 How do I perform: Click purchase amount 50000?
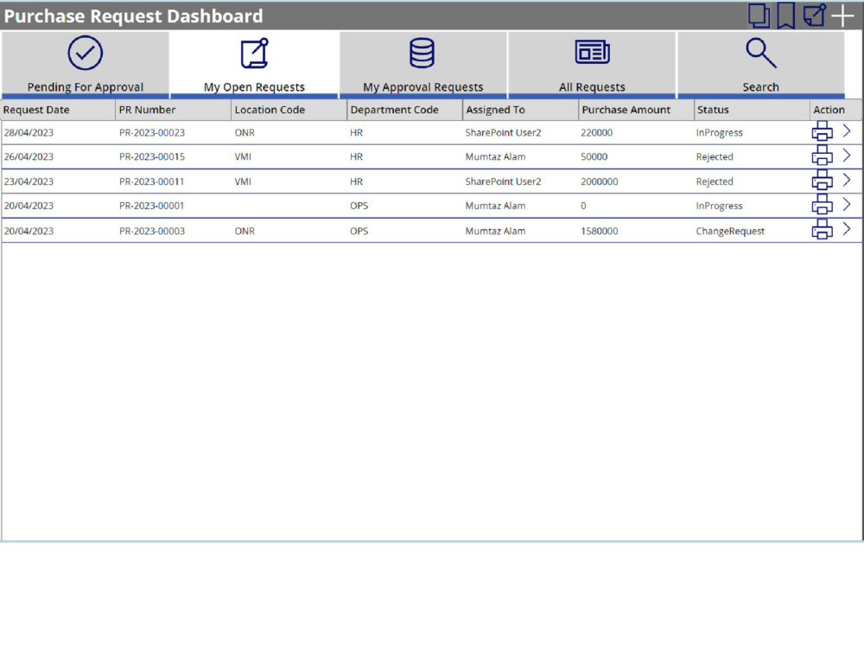point(594,157)
